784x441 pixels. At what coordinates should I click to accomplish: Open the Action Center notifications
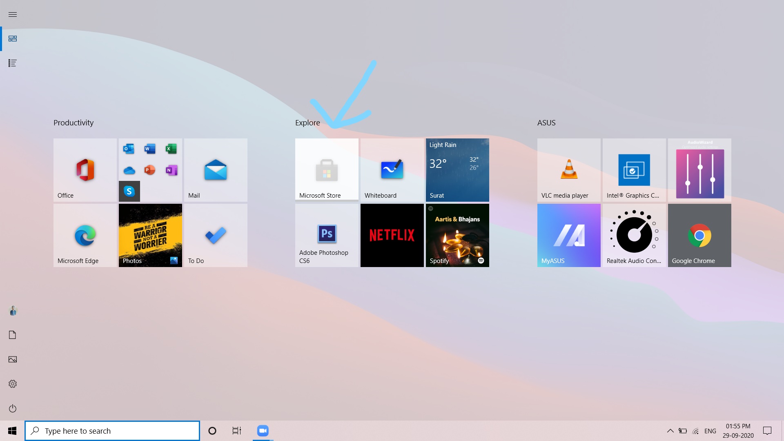767,431
